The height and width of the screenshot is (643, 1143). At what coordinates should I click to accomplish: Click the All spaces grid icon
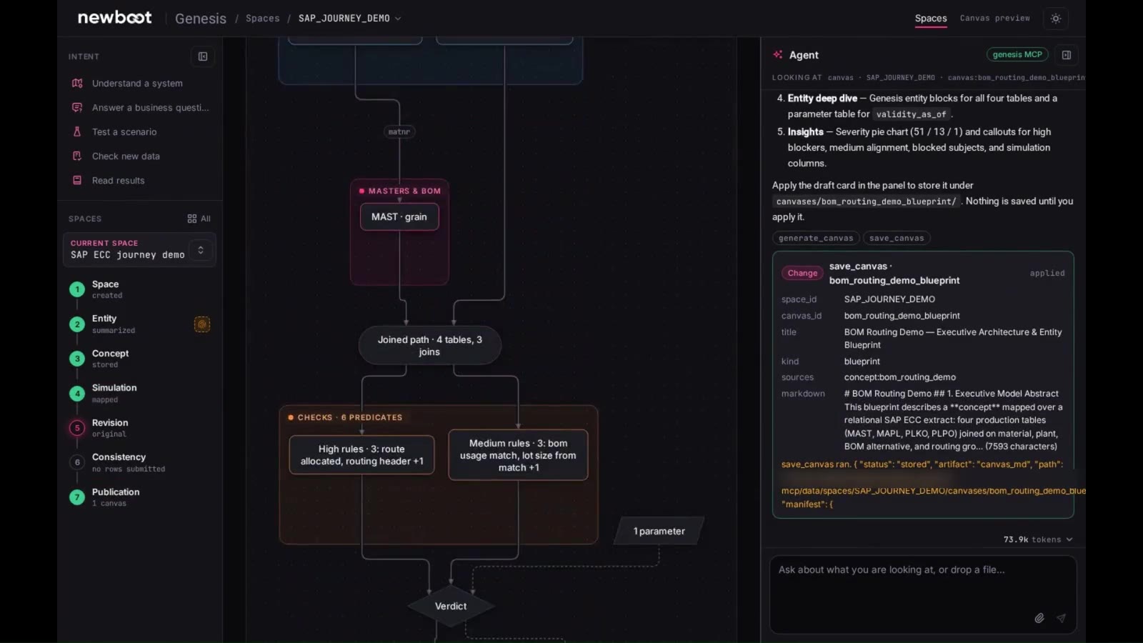[x=192, y=219]
